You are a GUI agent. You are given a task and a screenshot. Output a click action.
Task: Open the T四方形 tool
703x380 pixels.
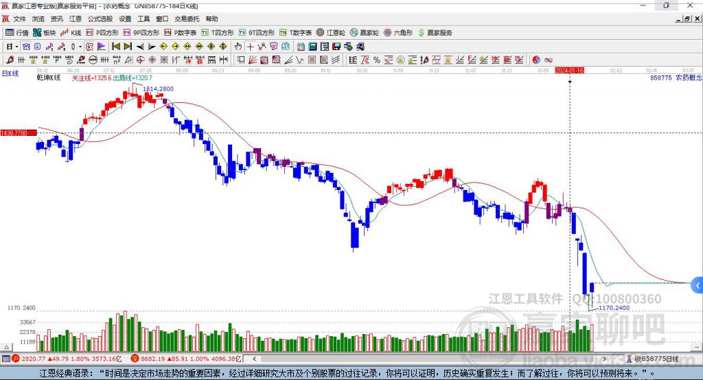pos(218,33)
